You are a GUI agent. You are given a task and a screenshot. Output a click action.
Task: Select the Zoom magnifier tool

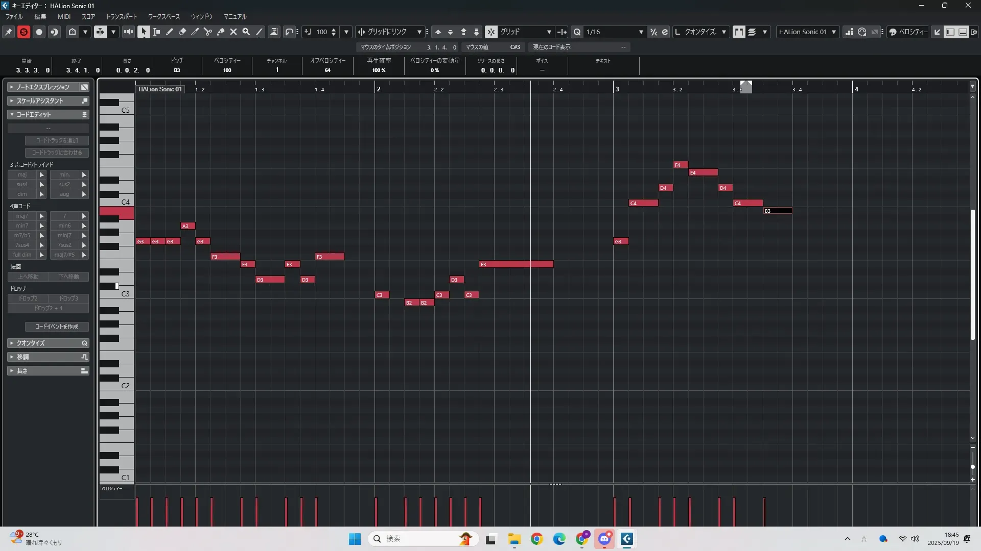point(246,32)
